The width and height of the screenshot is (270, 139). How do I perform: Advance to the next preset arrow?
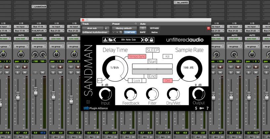[142, 40]
